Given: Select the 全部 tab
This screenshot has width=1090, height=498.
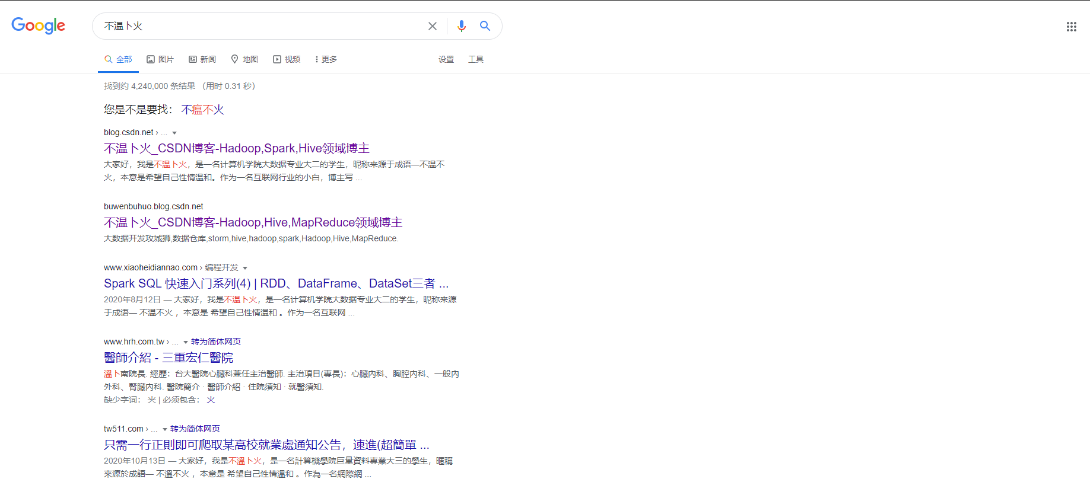Looking at the screenshot, I should (118, 59).
